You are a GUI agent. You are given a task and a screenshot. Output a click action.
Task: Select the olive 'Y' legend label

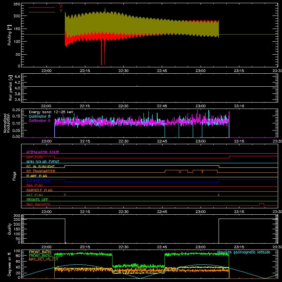(x=61, y=11)
